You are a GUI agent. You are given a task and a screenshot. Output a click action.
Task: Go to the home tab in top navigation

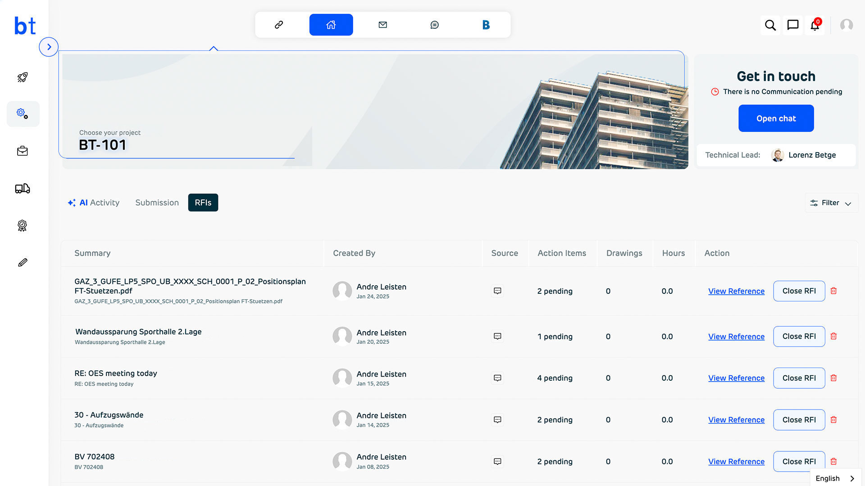(331, 25)
